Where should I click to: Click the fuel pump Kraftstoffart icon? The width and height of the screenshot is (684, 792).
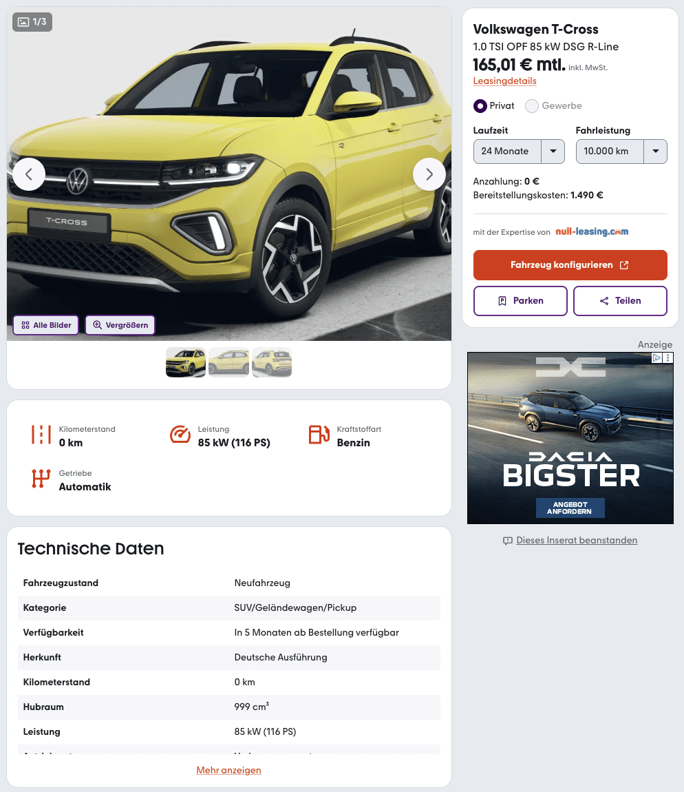[319, 435]
